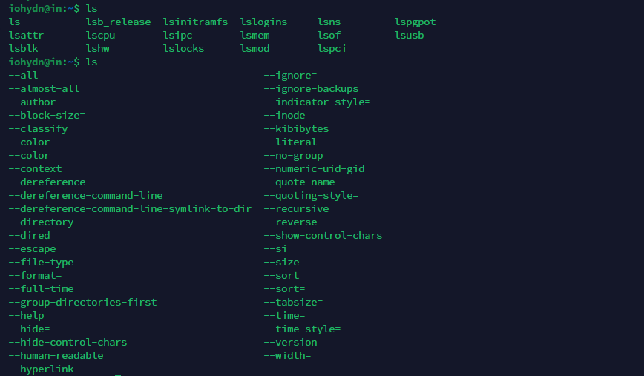
Task: Select the --dereference-command-line-symlink-to-dir option
Action: pos(130,209)
